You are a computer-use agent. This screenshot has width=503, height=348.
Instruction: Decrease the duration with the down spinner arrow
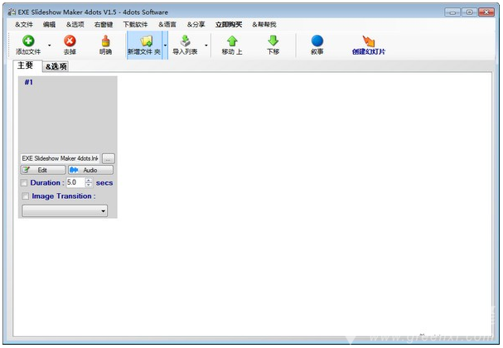click(89, 185)
